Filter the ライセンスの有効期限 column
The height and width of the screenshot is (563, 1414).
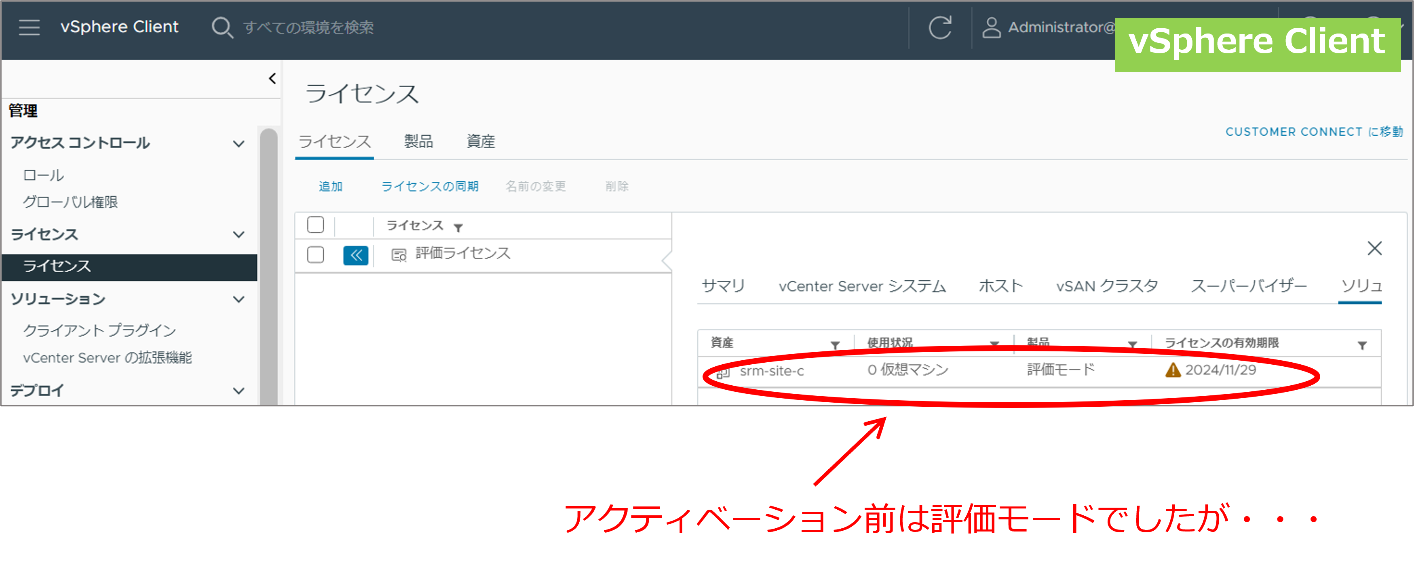(1362, 345)
